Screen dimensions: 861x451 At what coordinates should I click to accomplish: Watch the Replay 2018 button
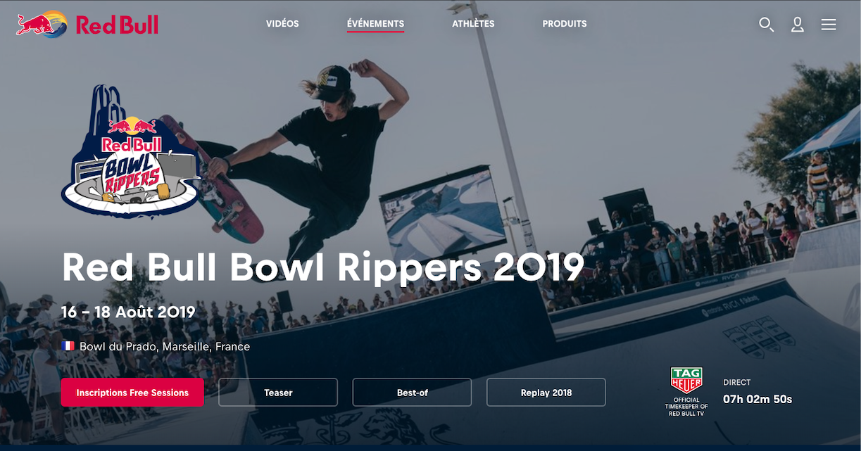click(x=546, y=393)
